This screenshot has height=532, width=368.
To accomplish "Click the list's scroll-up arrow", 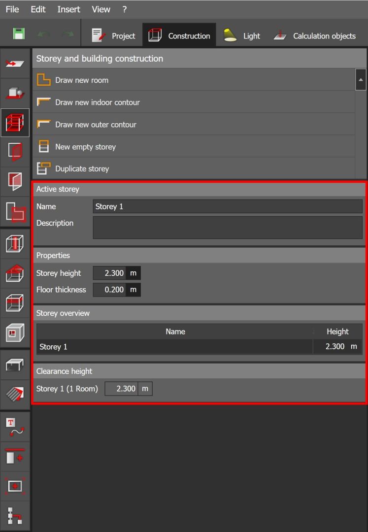I will (361, 80).
